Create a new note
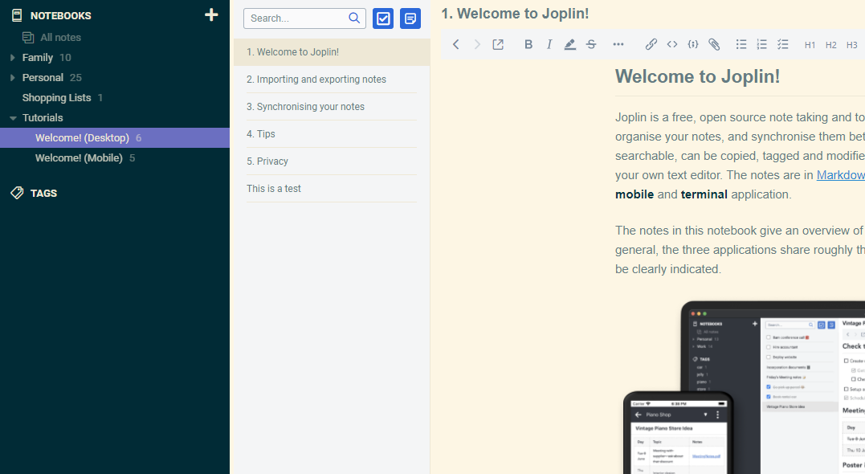 pyautogui.click(x=410, y=18)
